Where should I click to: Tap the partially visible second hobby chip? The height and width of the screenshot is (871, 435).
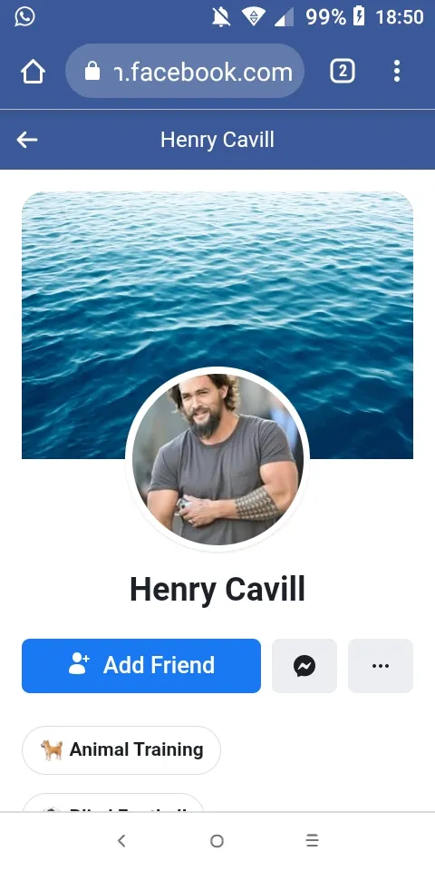tap(112, 803)
